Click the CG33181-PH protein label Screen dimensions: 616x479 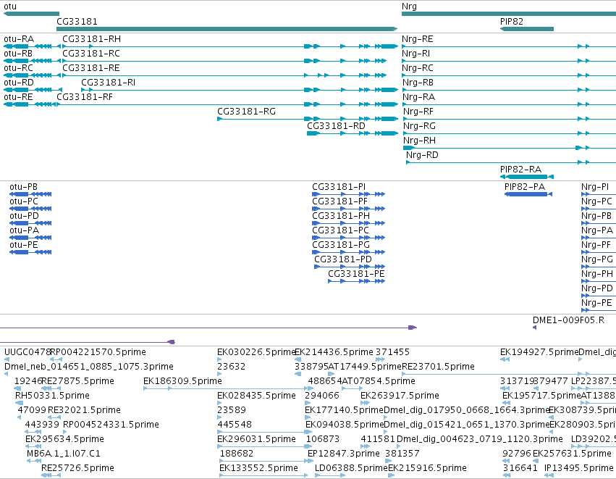[x=341, y=216]
